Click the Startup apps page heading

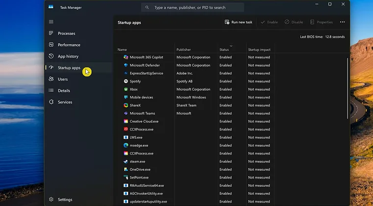pyautogui.click(x=130, y=23)
